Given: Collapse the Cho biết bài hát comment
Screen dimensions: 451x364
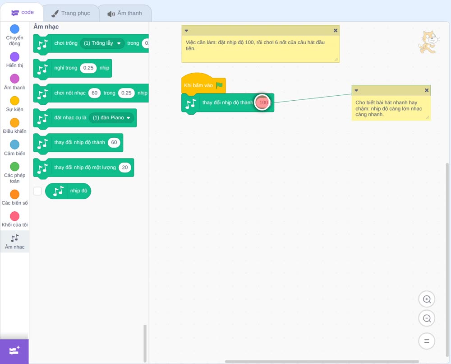Looking at the screenshot, I should [x=356, y=90].
